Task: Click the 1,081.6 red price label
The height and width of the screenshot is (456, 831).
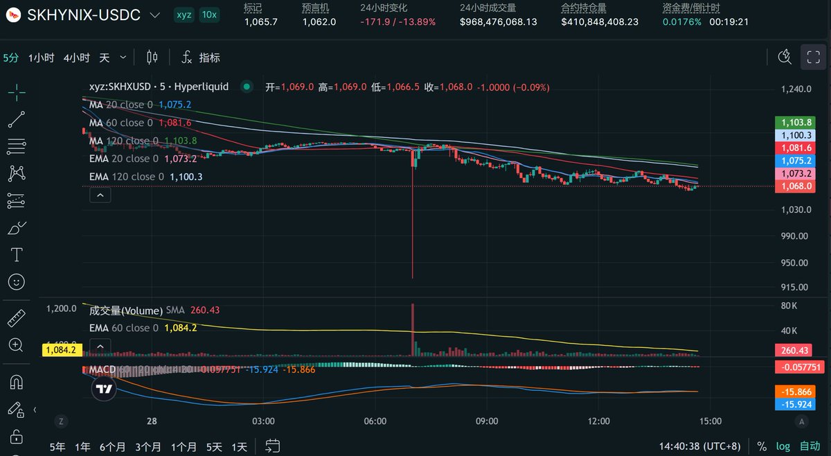Action: pos(795,148)
